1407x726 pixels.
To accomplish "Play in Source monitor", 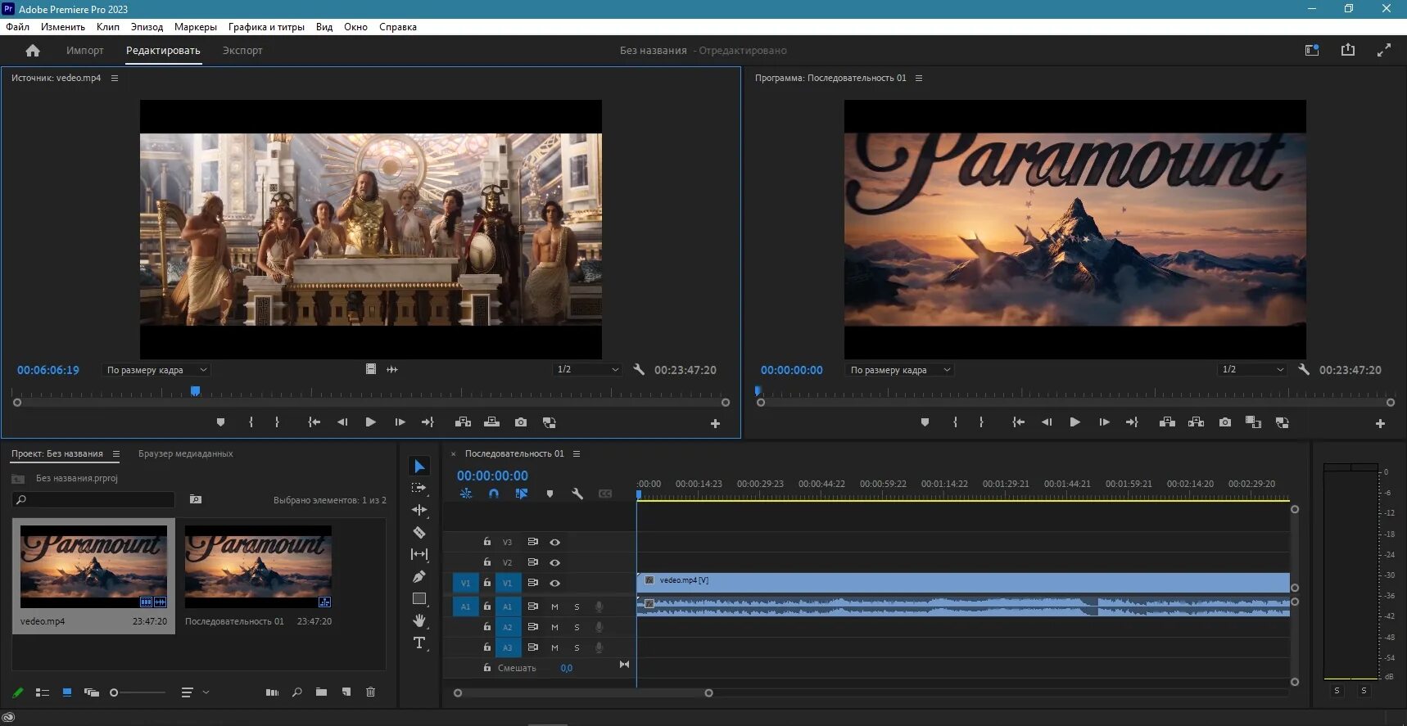I will [x=370, y=422].
